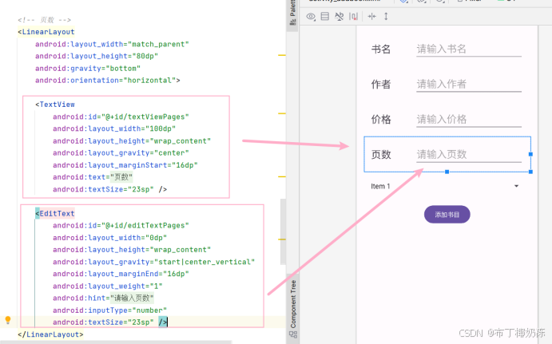
Task: Click the orientation="horizontal" line
Action: (107, 81)
